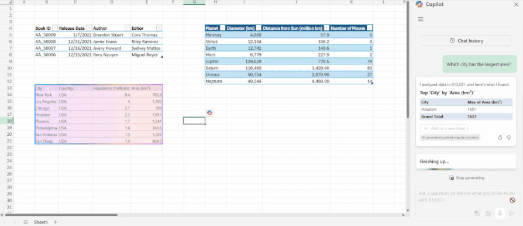
Task: Open the Book ID filter dropdown
Action: point(55,28)
